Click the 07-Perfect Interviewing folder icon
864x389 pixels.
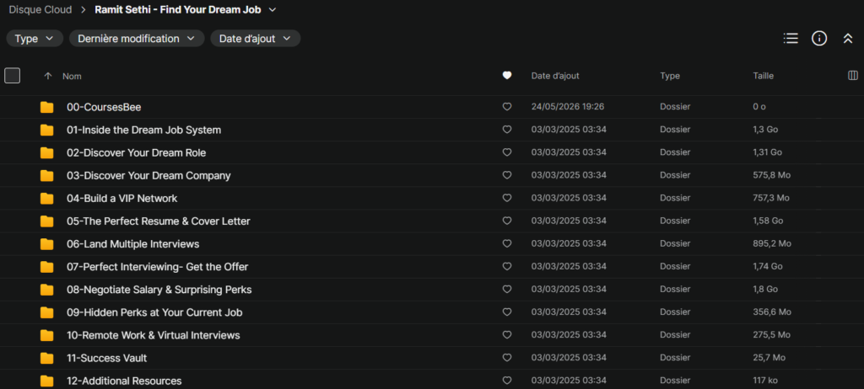(x=47, y=267)
